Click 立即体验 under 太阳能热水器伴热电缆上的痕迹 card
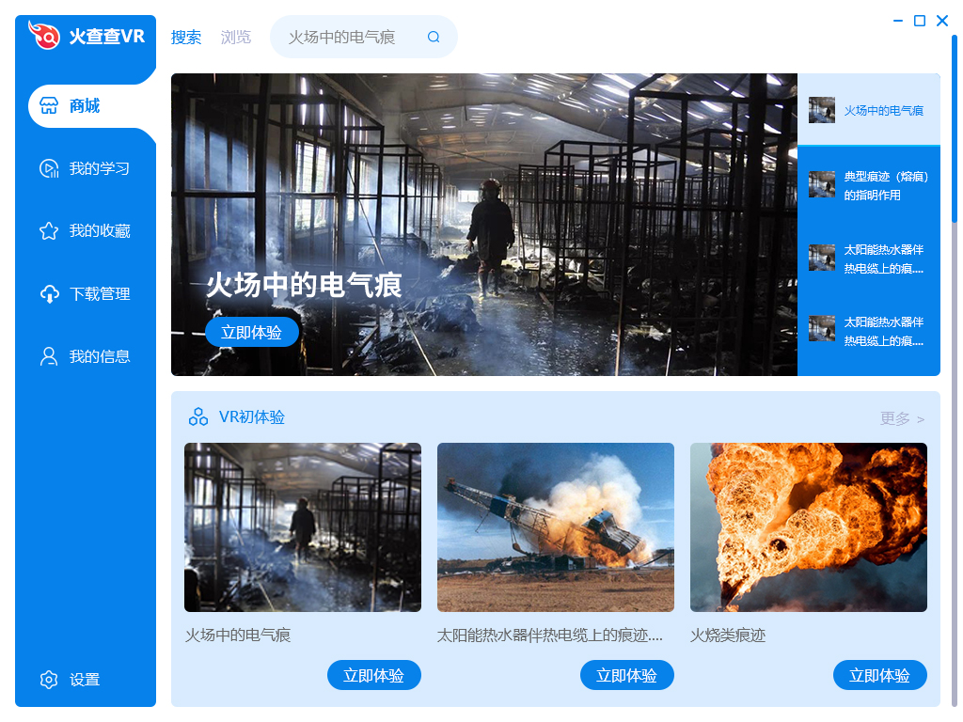Viewport: 963px width, 722px height. (x=627, y=675)
